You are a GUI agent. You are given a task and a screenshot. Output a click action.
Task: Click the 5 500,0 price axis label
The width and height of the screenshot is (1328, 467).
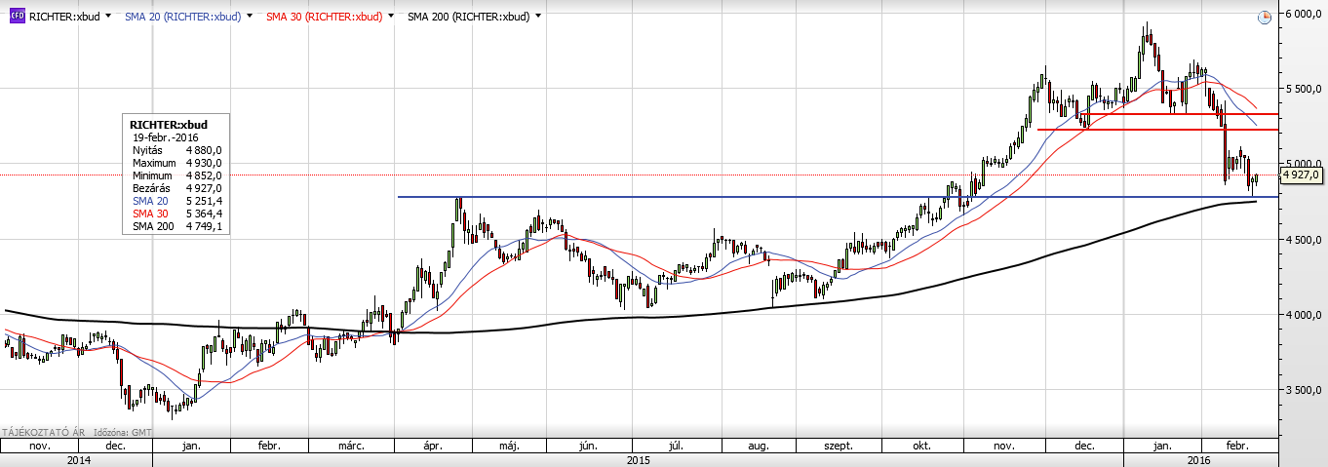click(x=1305, y=88)
